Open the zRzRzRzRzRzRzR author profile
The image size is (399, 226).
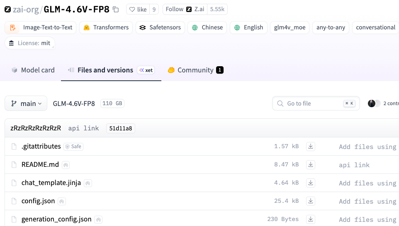[36, 128]
